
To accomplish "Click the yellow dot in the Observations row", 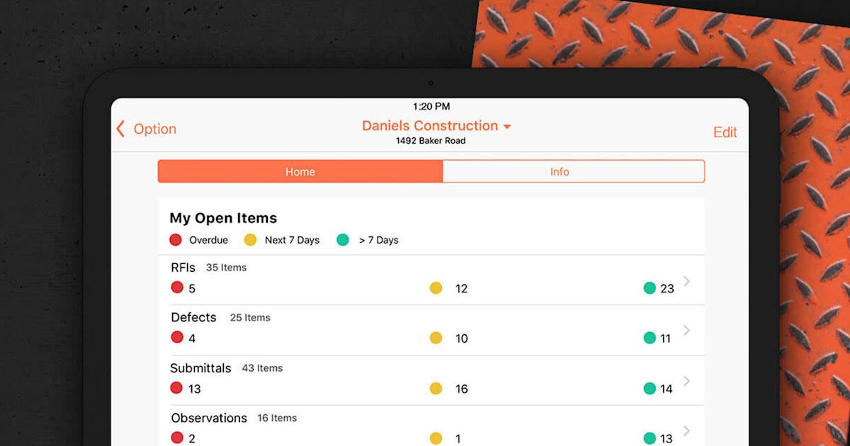I will [437, 438].
